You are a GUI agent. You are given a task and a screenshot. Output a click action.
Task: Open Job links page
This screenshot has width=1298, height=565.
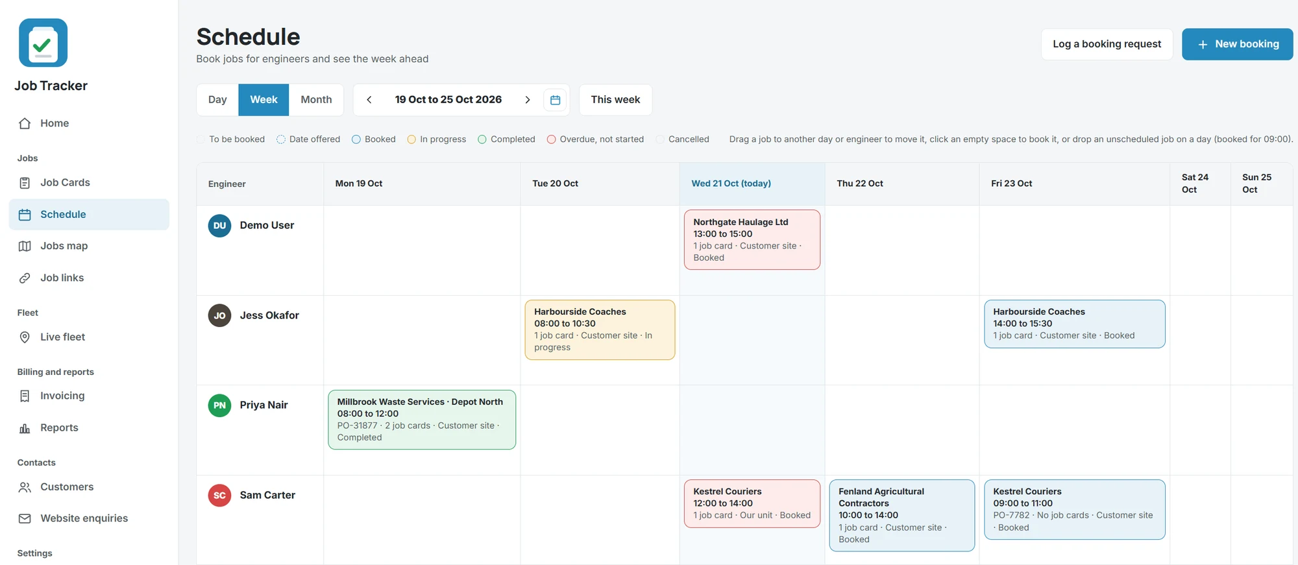click(89, 278)
